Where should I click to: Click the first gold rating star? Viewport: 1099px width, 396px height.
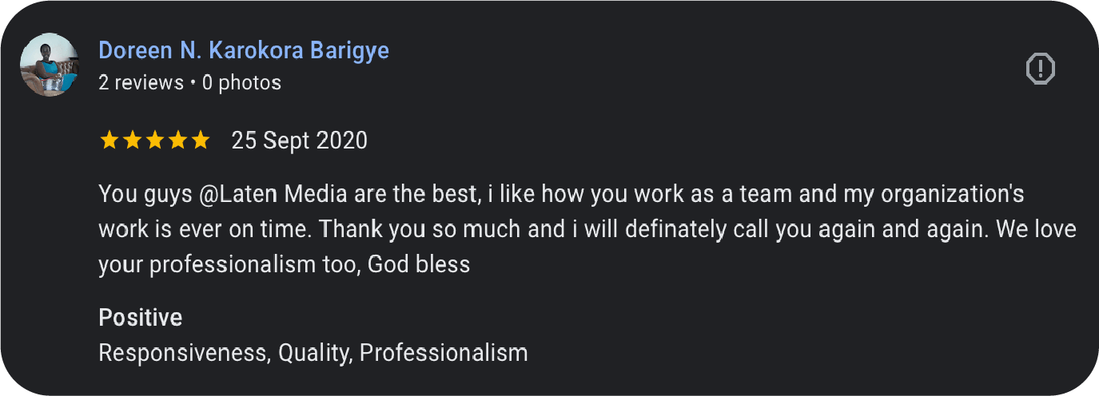[x=108, y=141]
